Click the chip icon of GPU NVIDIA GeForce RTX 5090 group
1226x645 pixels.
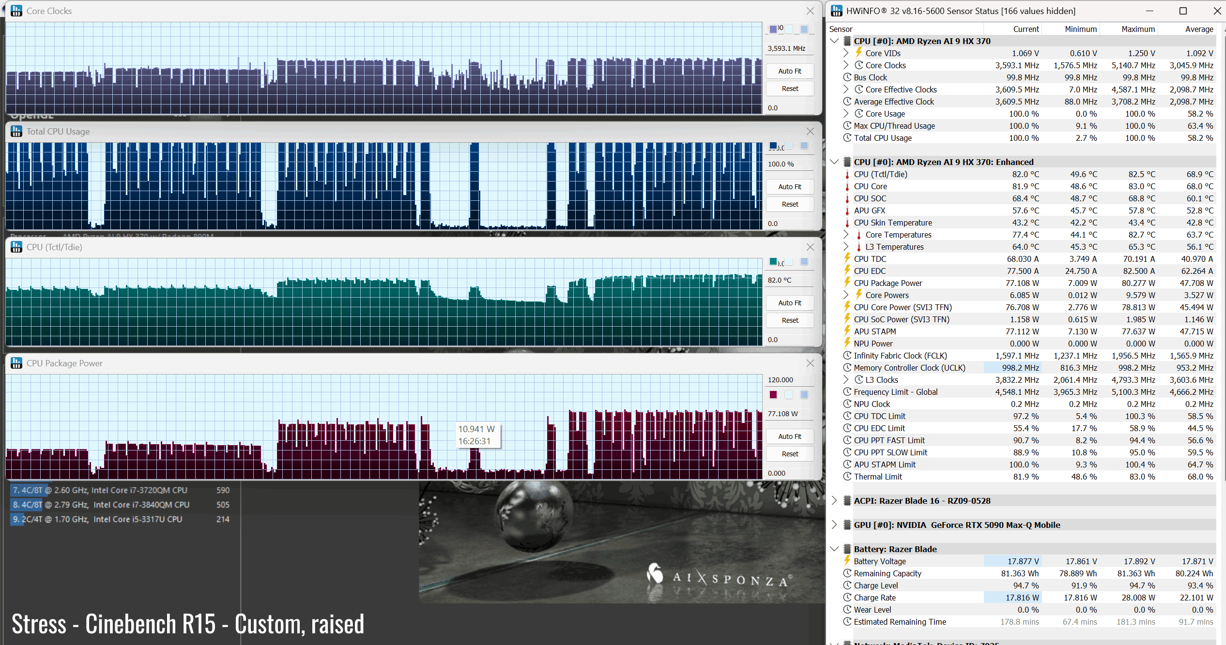pos(847,525)
